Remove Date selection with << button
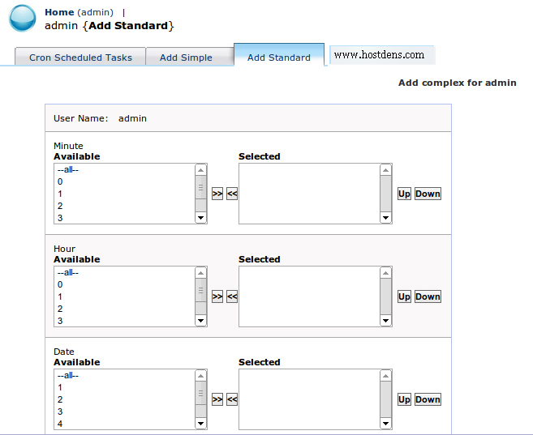533x435 pixels. coord(232,399)
